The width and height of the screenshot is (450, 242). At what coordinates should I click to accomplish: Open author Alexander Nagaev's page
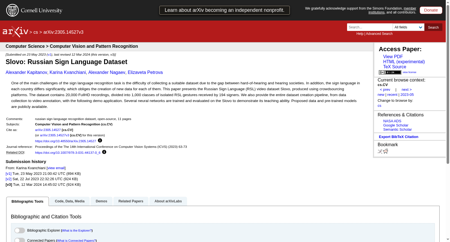[107, 73]
